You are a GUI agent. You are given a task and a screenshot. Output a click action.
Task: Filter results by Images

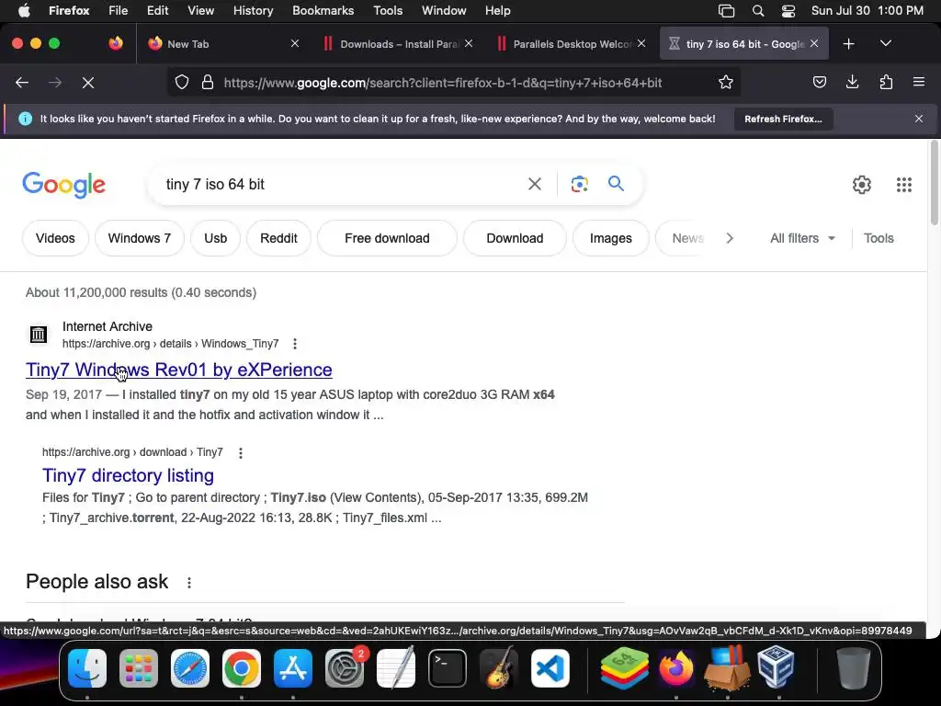(611, 238)
